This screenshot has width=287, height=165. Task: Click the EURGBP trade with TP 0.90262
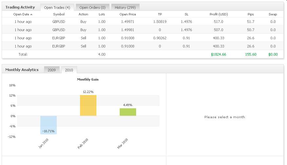click(59, 38)
